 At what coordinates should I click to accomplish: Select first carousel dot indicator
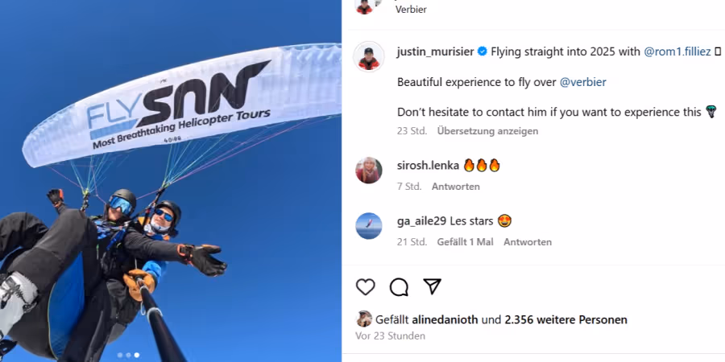[120, 355]
